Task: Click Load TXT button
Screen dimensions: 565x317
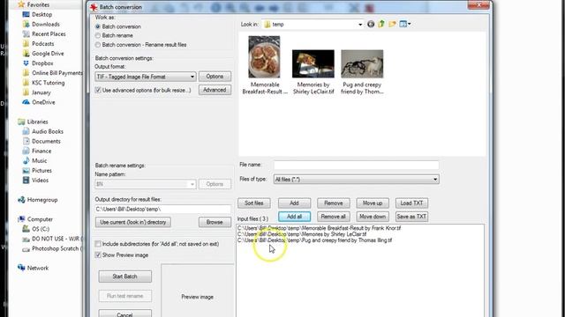Action: coord(411,203)
